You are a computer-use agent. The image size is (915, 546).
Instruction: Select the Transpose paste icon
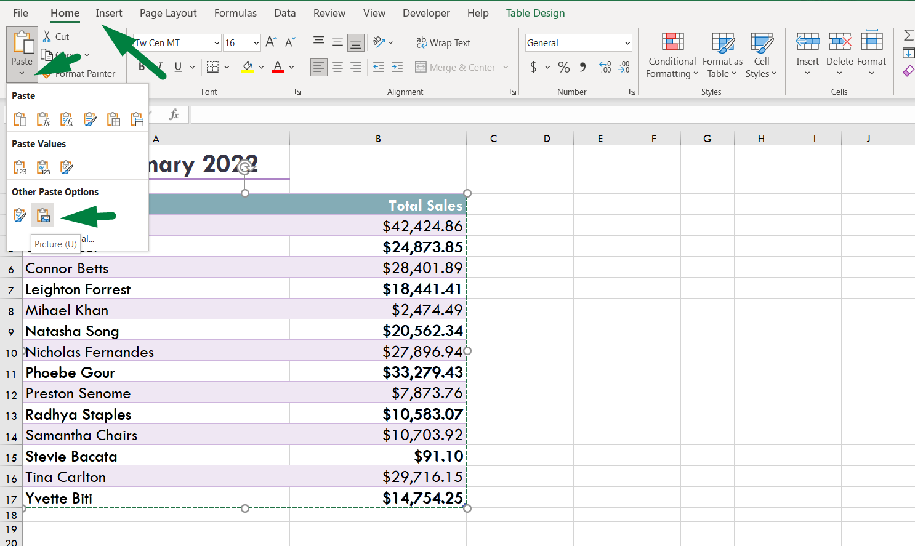coord(137,119)
